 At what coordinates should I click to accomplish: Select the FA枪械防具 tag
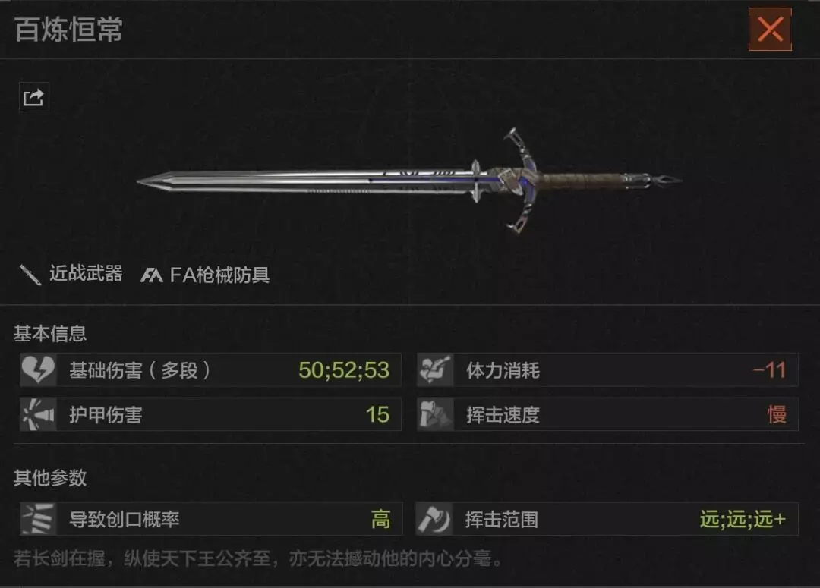(x=219, y=275)
